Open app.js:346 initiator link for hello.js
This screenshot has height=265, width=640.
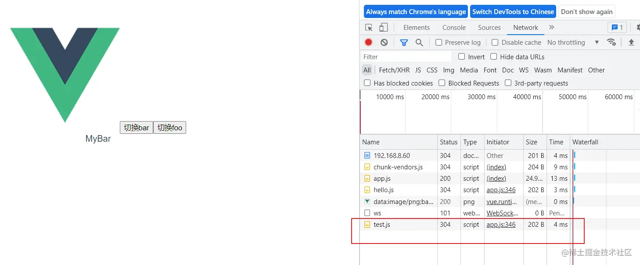501,190
